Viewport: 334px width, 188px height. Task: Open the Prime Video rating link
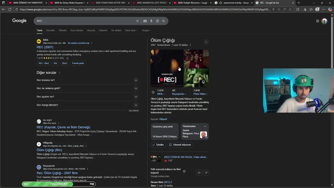200,94
